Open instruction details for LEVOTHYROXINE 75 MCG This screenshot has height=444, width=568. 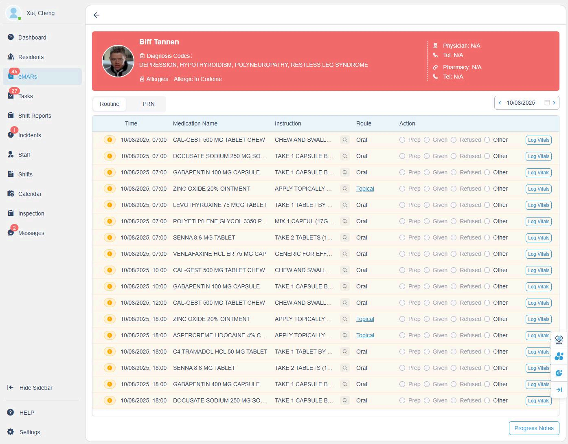[x=345, y=205]
